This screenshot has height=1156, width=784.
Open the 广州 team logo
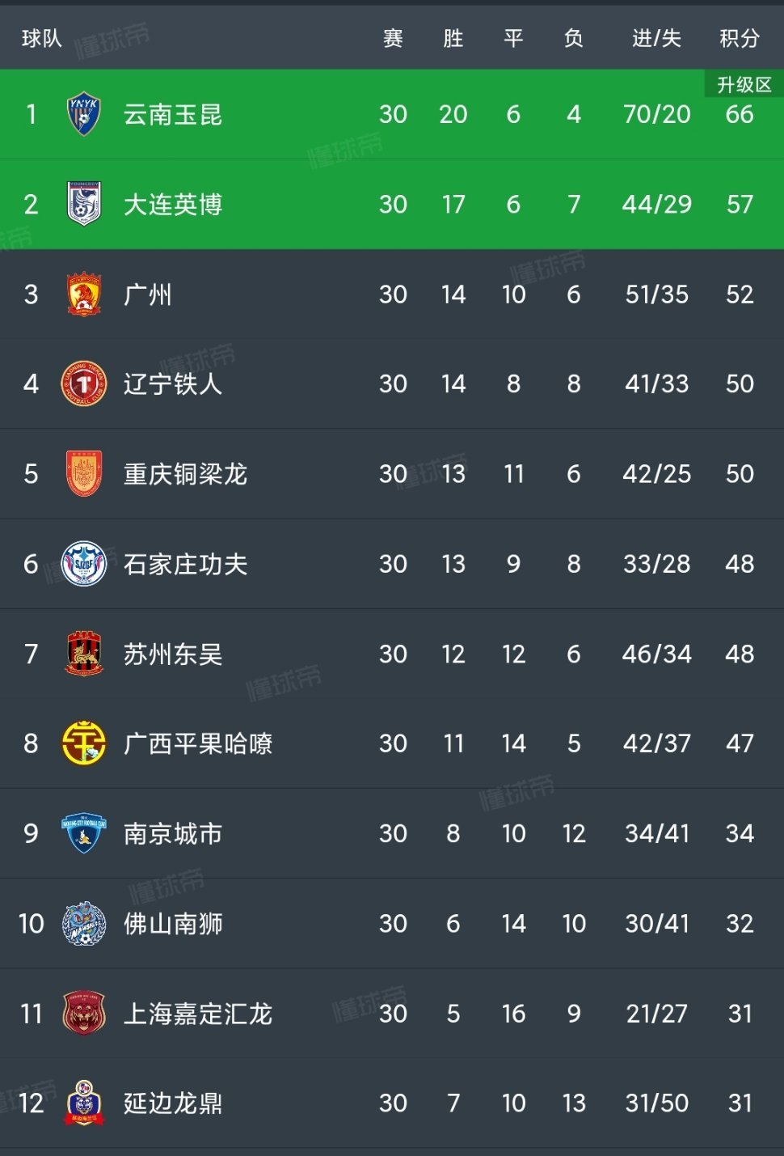(x=84, y=294)
